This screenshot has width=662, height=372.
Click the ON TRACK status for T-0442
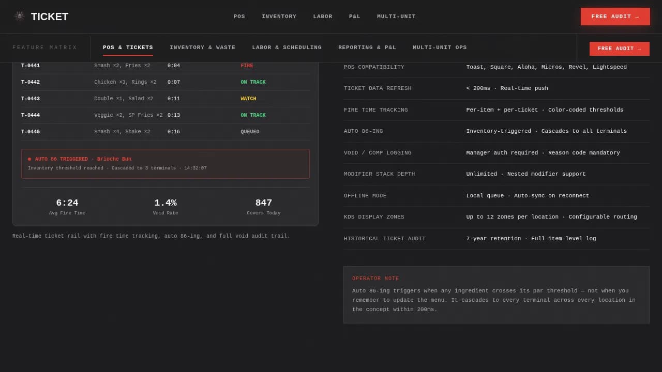pyautogui.click(x=253, y=82)
